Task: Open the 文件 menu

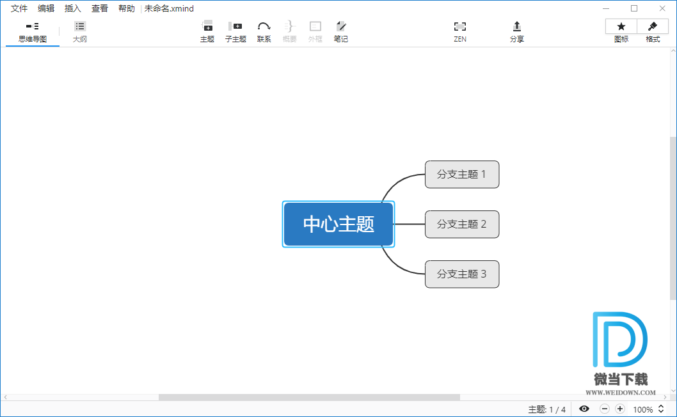Action: [x=19, y=8]
